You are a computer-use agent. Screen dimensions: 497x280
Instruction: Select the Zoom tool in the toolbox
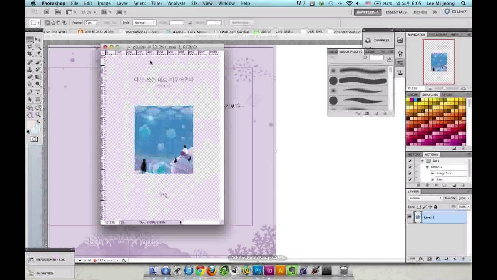pyautogui.click(x=38, y=114)
